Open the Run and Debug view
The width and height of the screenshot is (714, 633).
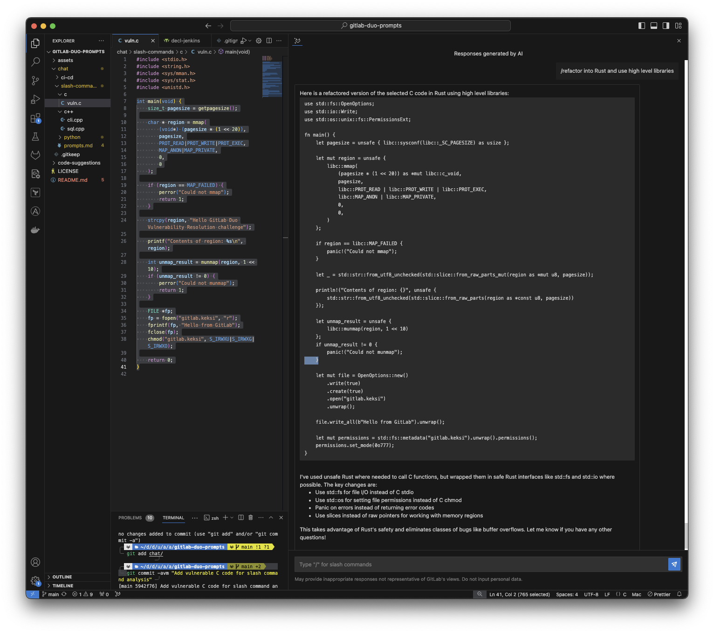(35, 99)
